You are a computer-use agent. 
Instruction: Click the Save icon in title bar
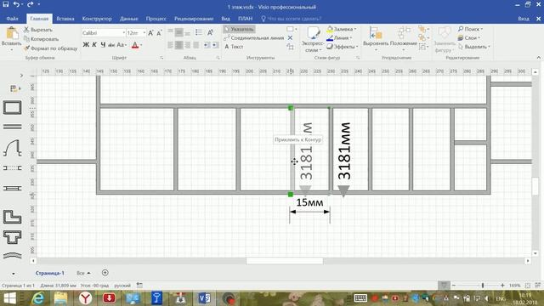pos(6,4)
